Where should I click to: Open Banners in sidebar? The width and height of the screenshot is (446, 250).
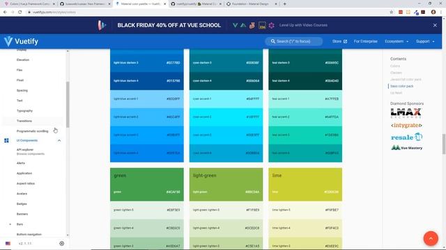coord(22,214)
